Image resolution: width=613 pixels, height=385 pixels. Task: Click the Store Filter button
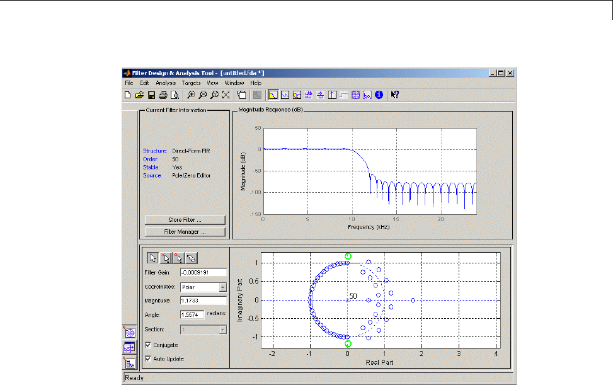tap(185, 220)
